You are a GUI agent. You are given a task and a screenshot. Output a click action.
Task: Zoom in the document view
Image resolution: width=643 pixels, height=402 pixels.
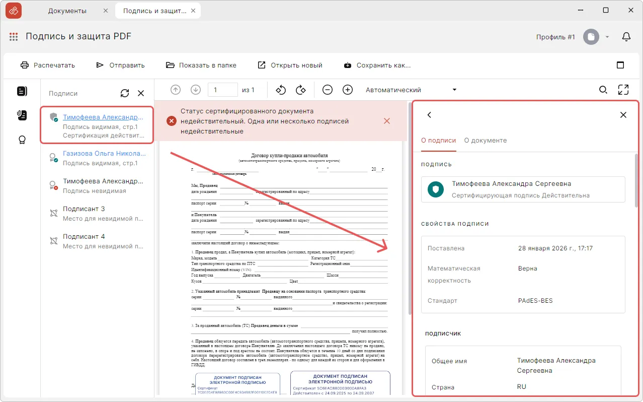click(x=348, y=90)
